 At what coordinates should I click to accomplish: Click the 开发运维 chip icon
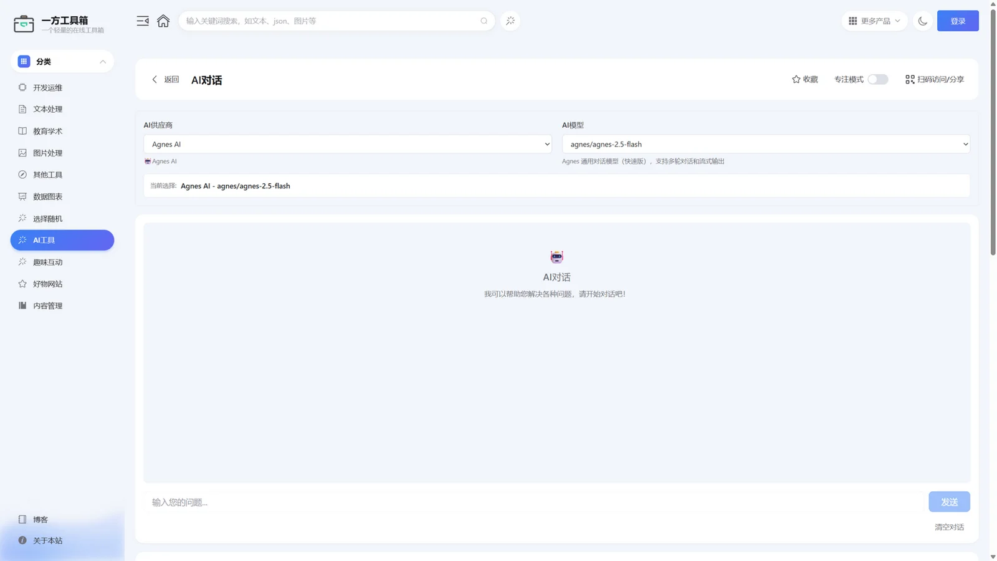point(22,87)
